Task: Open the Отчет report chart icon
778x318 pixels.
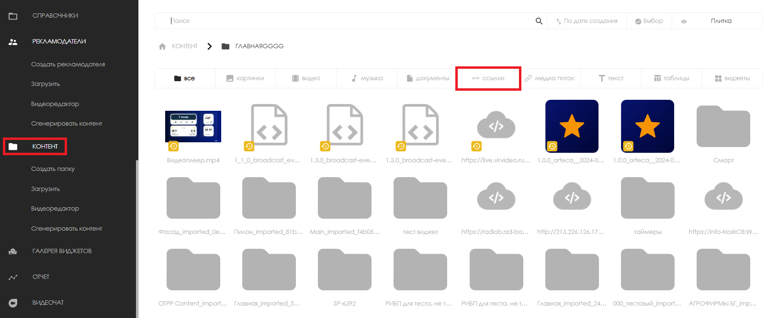Action: point(13,277)
